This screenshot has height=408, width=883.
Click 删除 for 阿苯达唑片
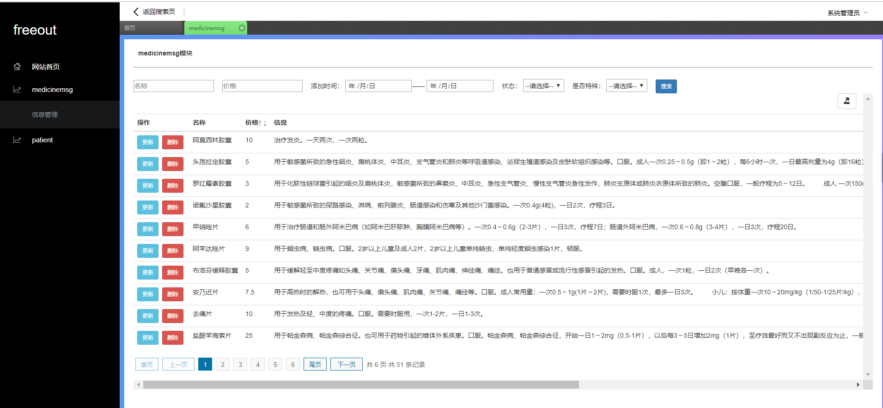click(x=173, y=251)
